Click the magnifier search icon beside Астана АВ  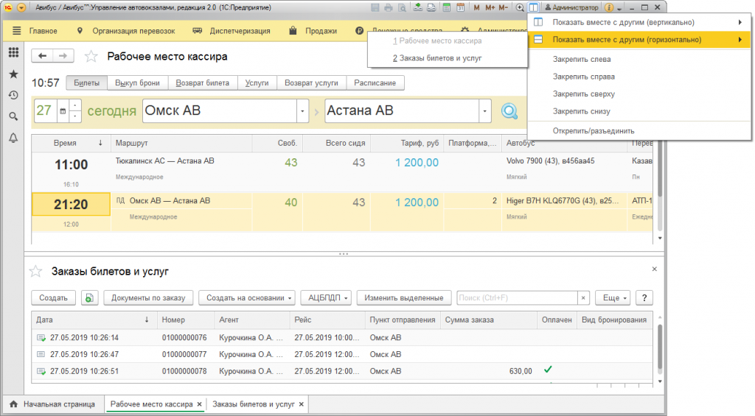(x=509, y=111)
